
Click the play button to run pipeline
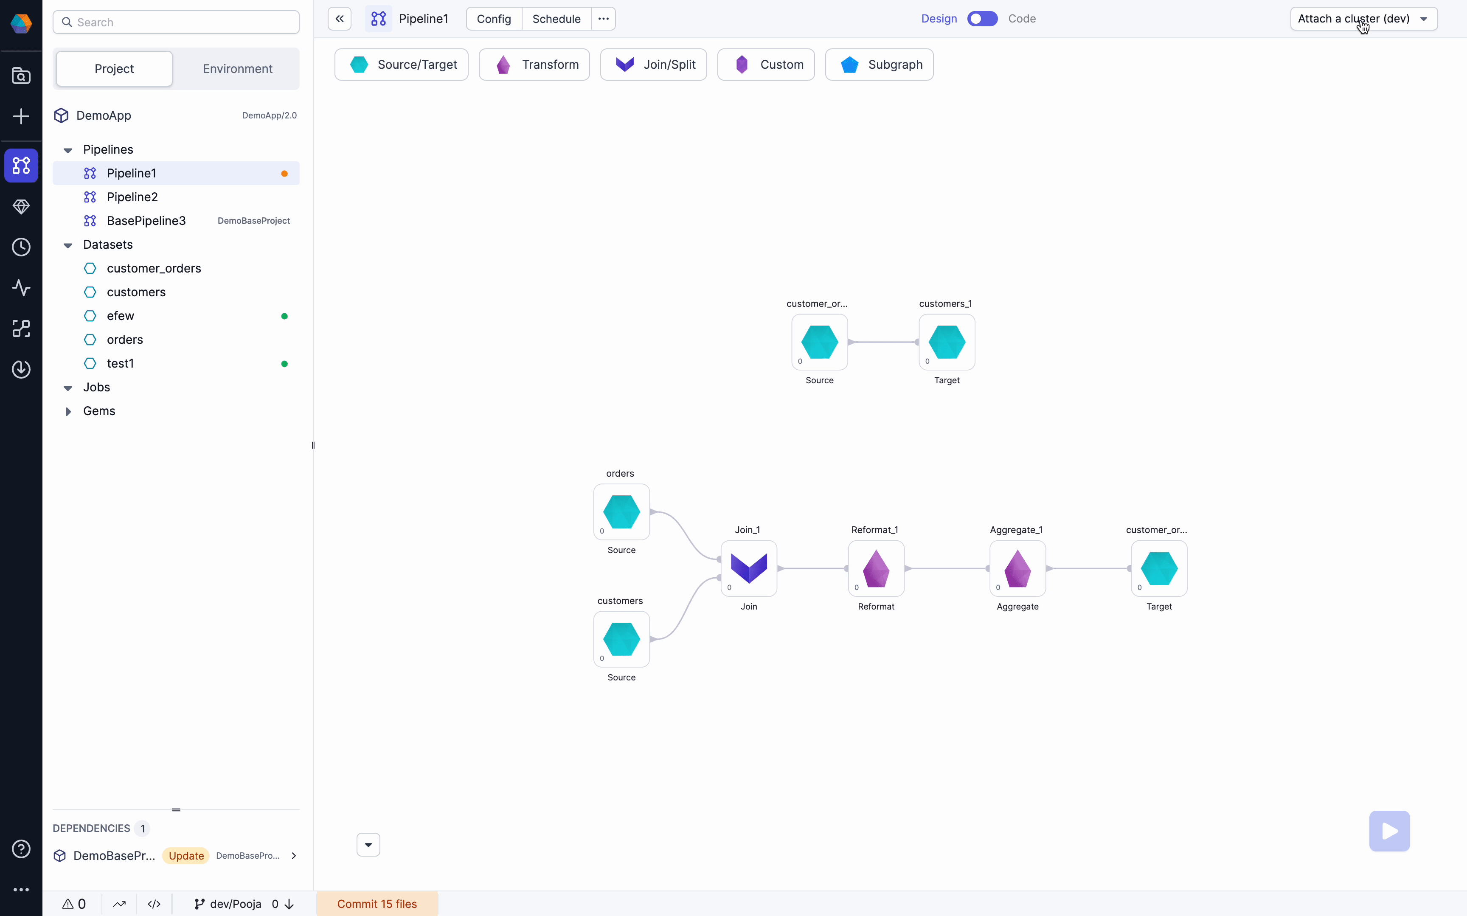[x=1389, y=832]
